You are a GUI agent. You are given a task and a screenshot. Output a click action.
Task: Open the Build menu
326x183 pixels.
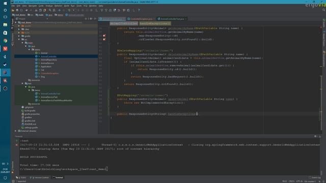(67, 6)
